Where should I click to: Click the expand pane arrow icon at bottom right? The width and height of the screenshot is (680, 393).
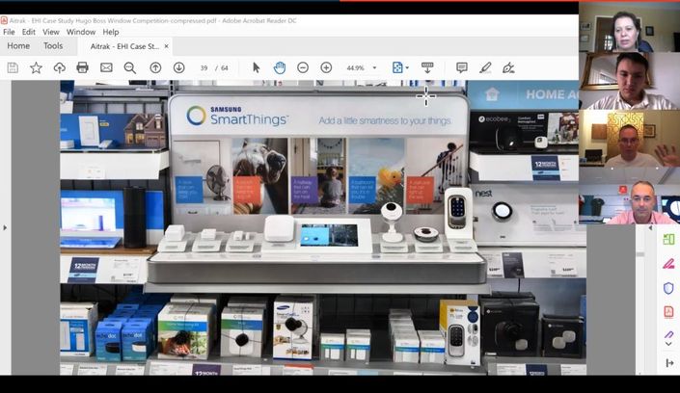[669, 363]
